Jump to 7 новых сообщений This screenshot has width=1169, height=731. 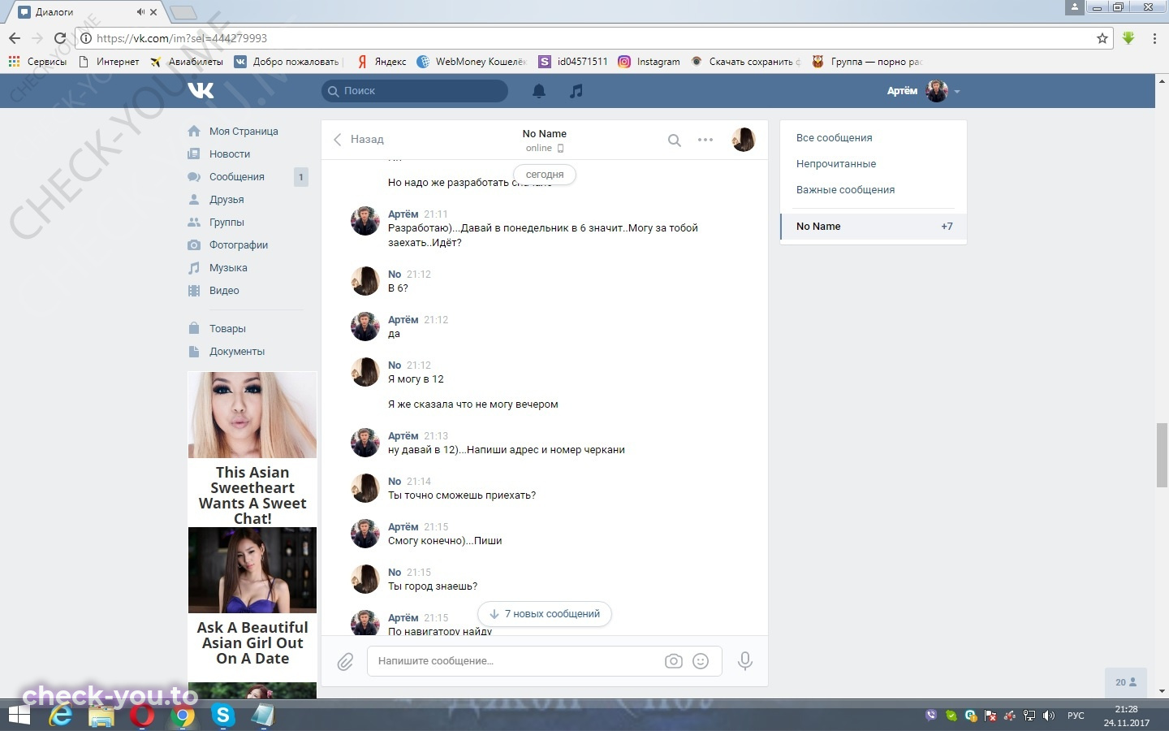(x=545, y=614)
